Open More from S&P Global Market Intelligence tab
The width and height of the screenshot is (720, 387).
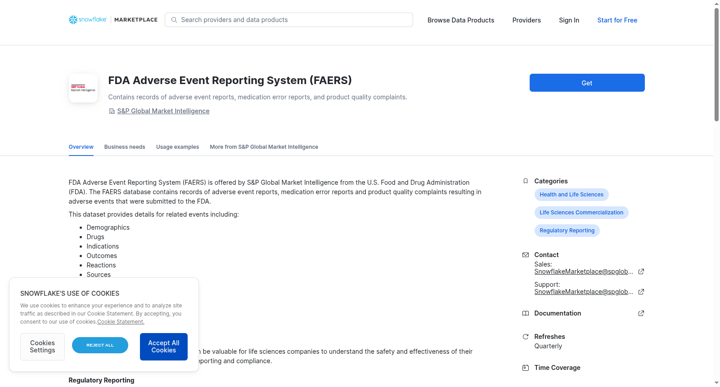pyautogui.click(x=264, y=147)
